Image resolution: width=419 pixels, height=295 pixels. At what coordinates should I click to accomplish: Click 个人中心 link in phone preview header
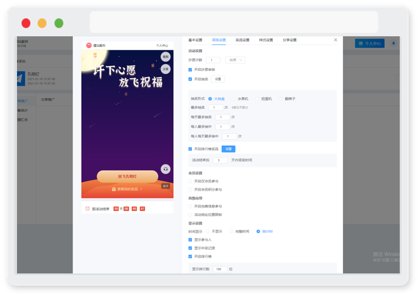coord(162,45)
